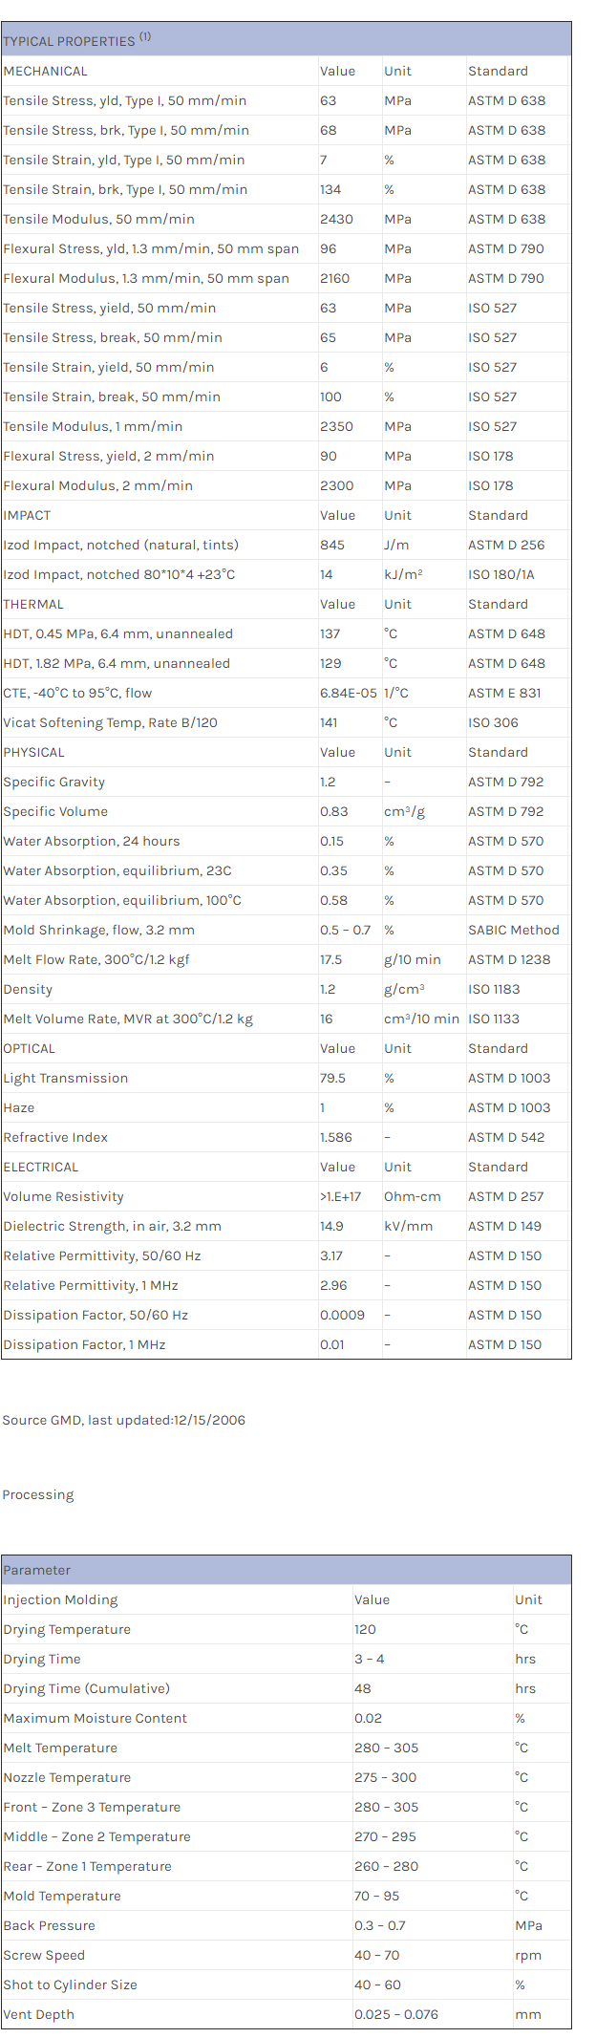
Task: Select the Parameter table header
Action: (x=37, y=1570)
